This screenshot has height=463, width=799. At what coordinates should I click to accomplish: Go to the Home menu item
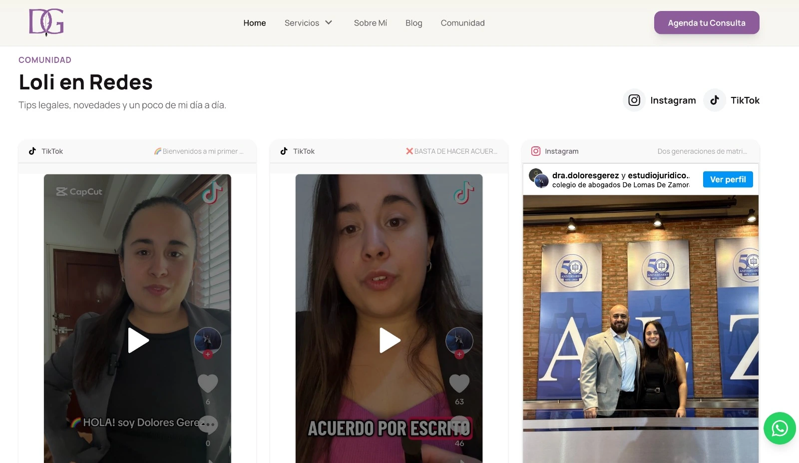point(254,23)
